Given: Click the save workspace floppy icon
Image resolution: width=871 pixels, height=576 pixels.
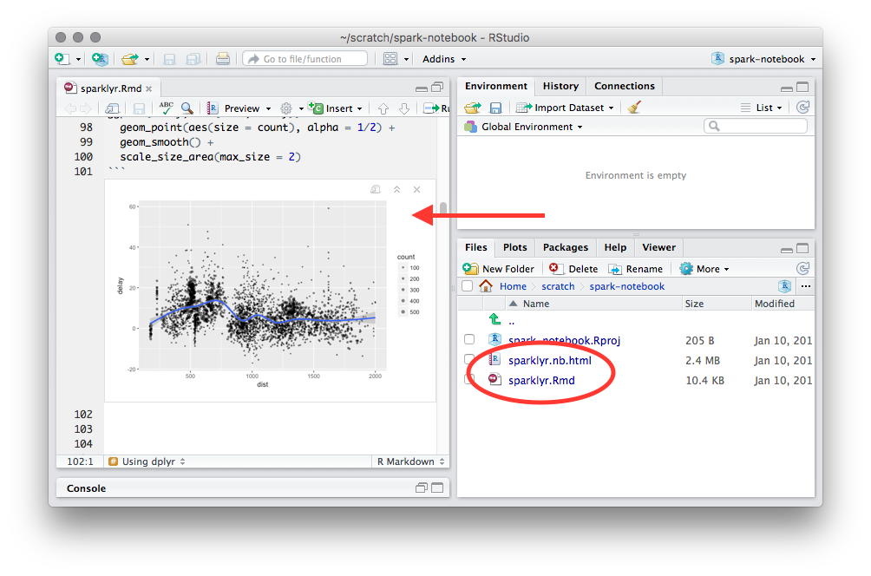Looking at the screenshot, I should click(x=495, y=108).
